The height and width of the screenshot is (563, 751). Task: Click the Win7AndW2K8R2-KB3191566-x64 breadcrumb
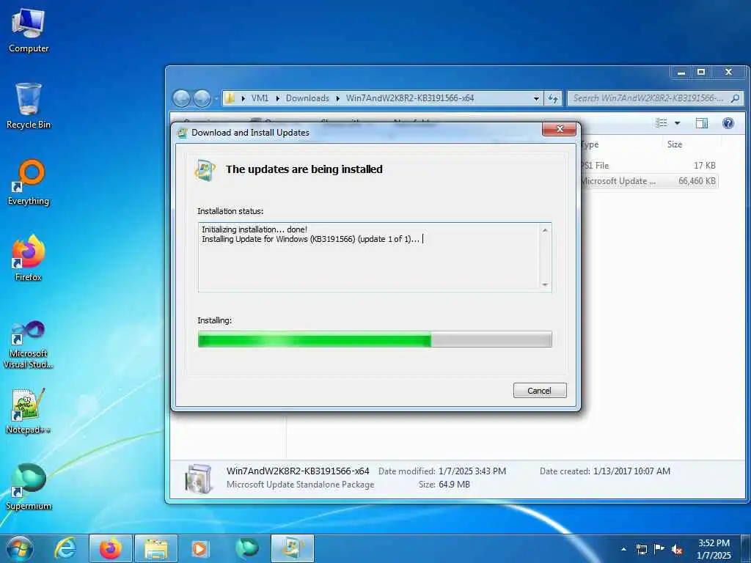point(410,98)
